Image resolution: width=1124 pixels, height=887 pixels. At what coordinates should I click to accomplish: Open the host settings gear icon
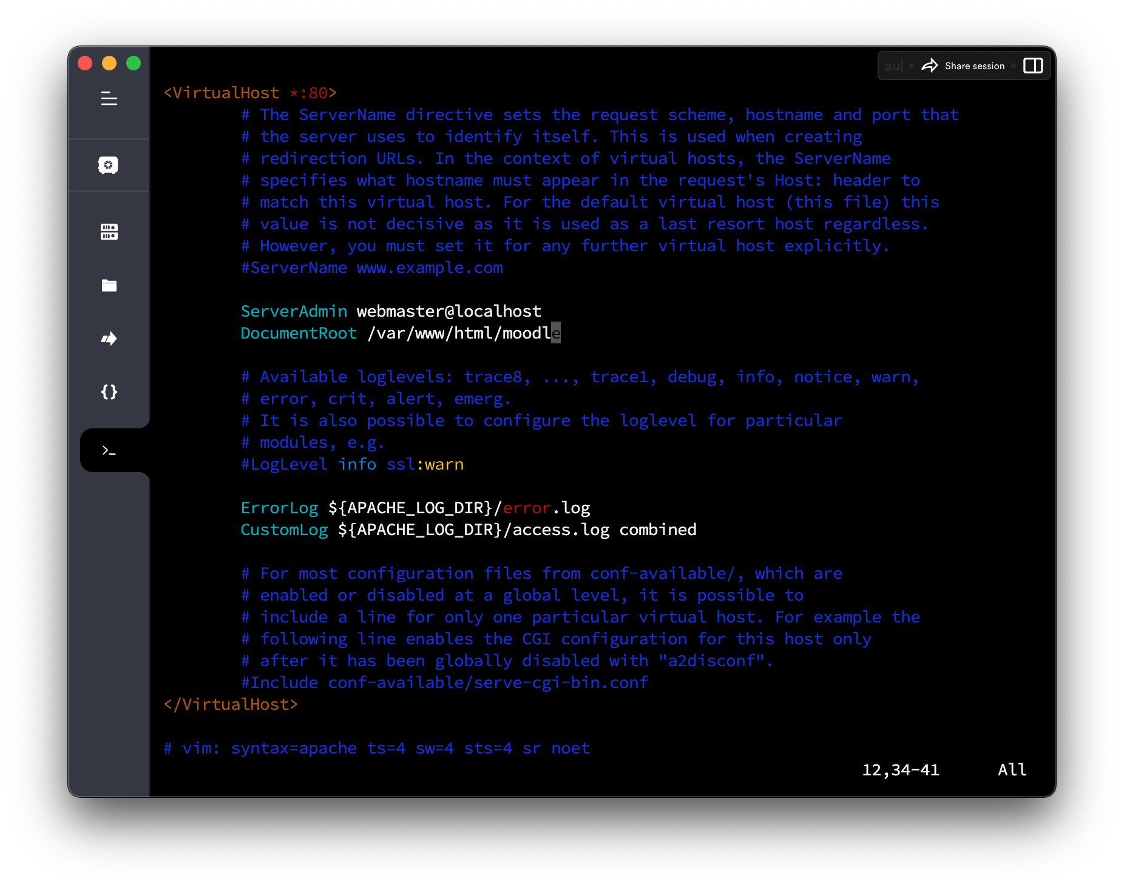click(109, 165)
